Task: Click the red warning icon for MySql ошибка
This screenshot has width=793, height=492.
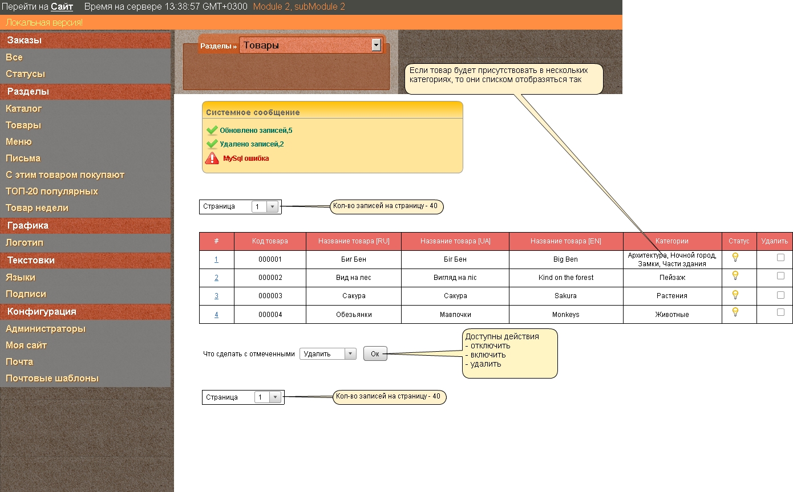Action: [x=212, y=158]
